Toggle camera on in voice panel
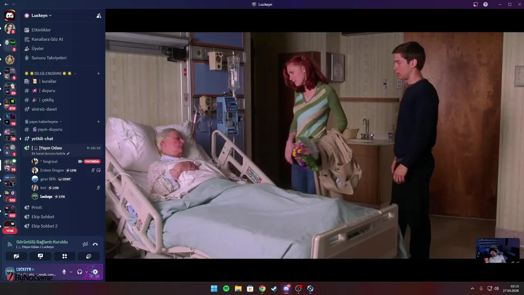 (16, 256)
